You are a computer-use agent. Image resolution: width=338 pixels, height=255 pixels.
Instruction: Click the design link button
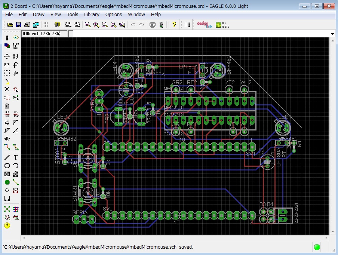pyautogui.click(x=205, y=25)
